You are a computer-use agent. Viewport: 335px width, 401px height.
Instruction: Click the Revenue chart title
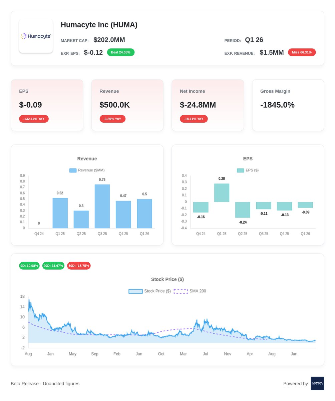87,159
